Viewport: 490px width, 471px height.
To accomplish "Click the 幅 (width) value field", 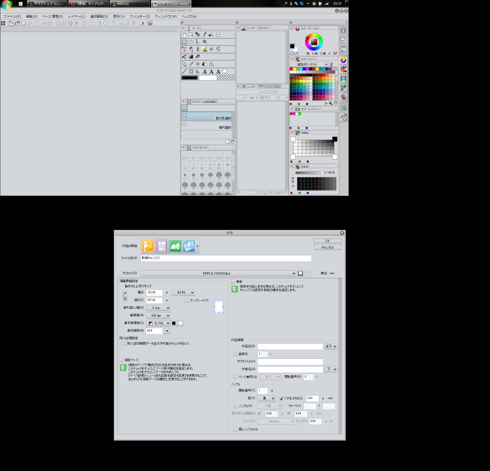I will tap(154, 293).
